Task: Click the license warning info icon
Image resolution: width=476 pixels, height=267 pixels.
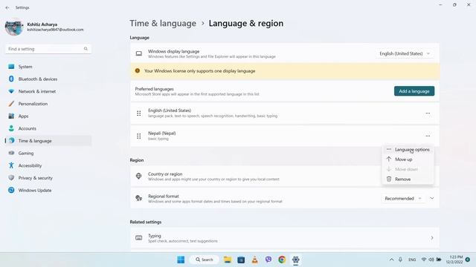Action: pyautogui.click(x=138, y=71)
